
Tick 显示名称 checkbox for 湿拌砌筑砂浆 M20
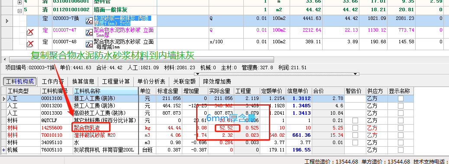tap(401, 135)
